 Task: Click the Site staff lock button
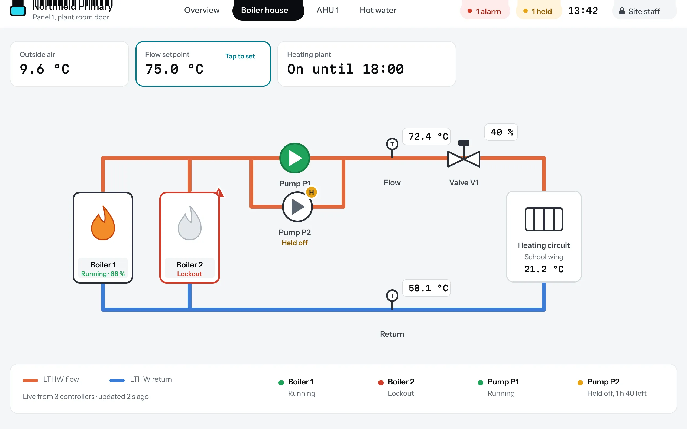click(x=644, y=11)
